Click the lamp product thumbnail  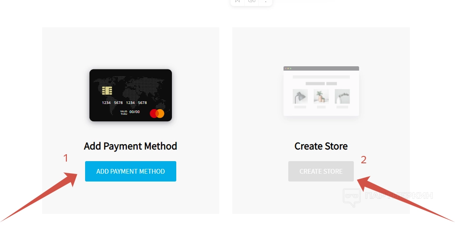click(300, 97)
